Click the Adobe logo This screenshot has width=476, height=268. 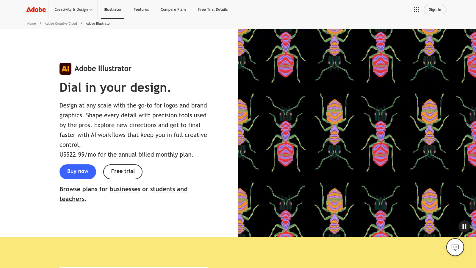pyautogui.click(x=36, y=10)
